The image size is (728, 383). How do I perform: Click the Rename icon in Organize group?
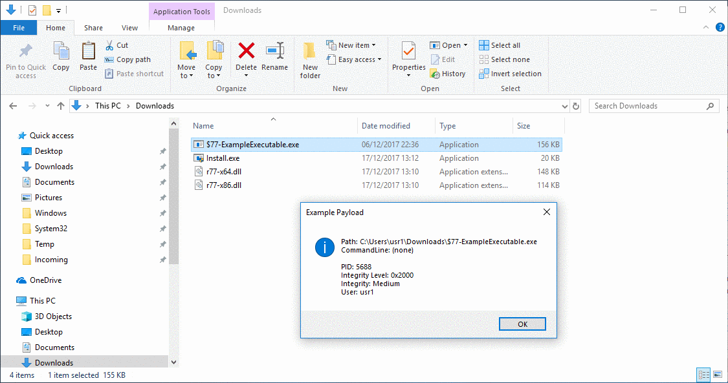[275, 52]
